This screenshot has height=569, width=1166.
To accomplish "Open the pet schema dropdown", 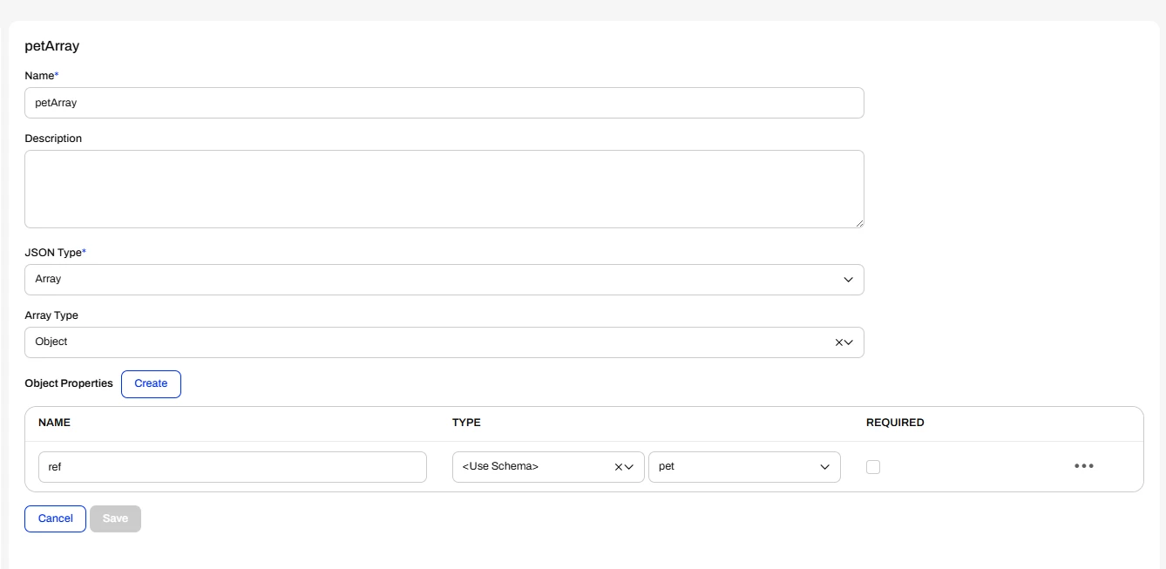I will (744, 467).
